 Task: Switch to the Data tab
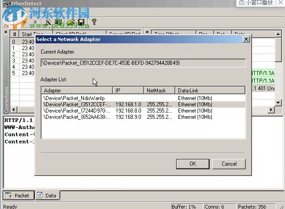[47, 196]
